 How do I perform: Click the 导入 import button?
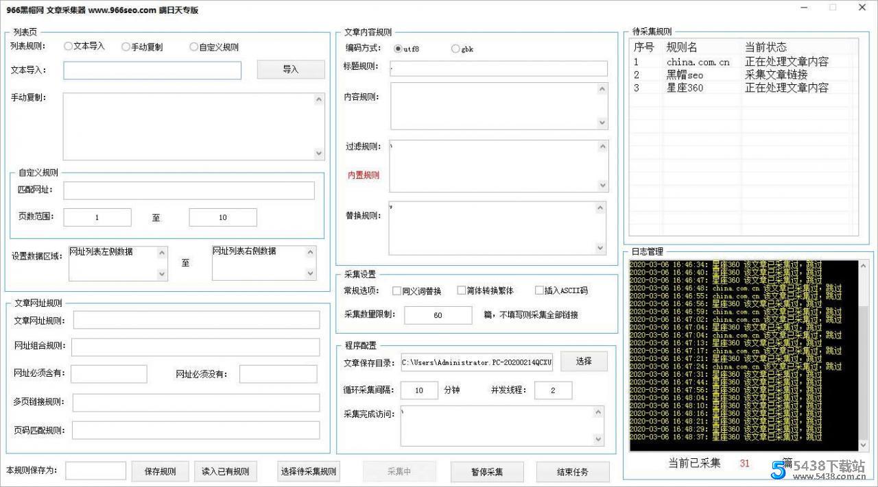290,69
